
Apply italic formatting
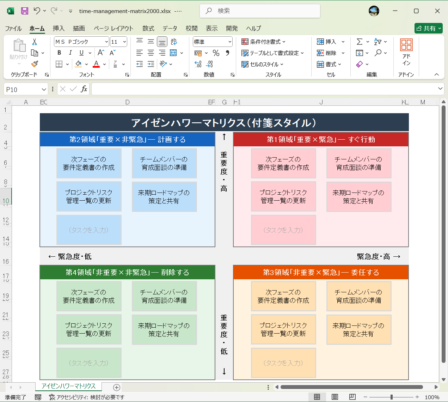click(70, 53)
